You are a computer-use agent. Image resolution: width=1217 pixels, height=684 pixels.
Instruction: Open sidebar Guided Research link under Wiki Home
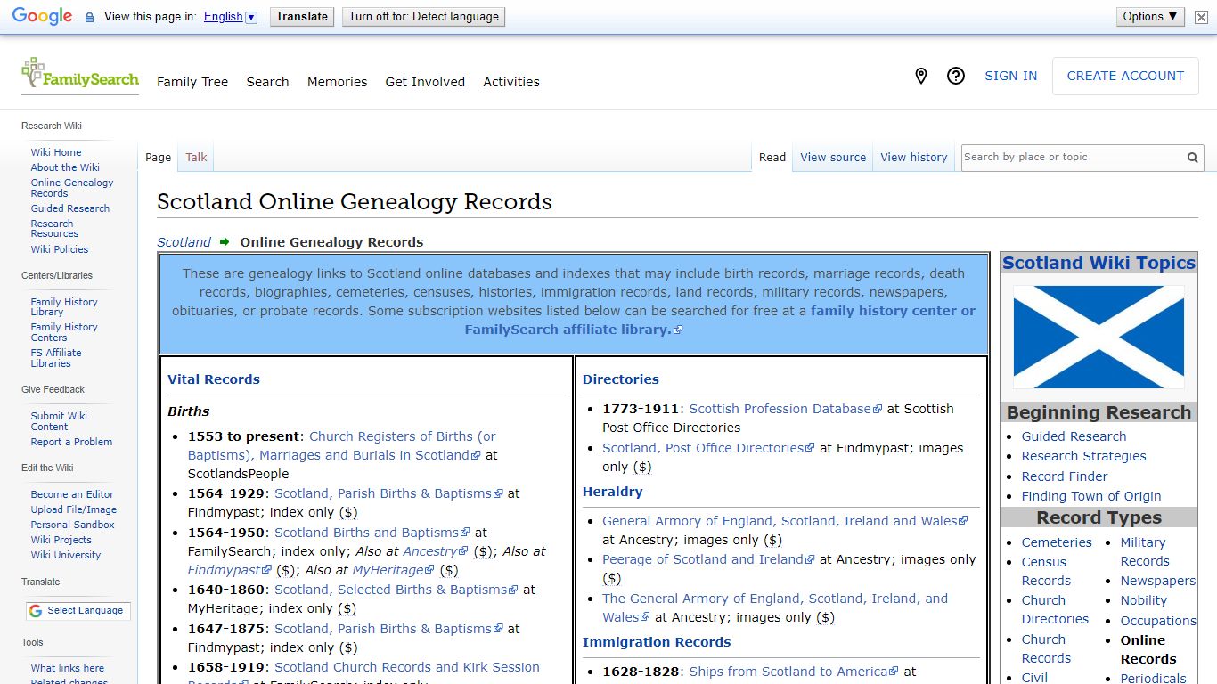(70, 208)
